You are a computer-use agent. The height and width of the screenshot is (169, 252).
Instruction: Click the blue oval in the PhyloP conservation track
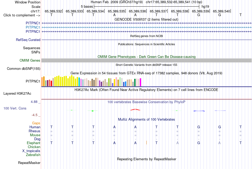pyautogui.click(x=199, y=111)
